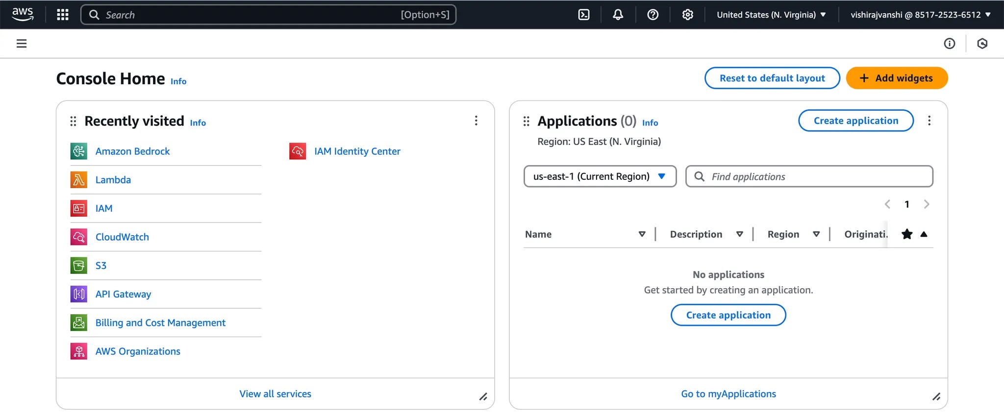This screenshot has width=1004, height=418.
Task: Open API Gateway link
Action: pyautogui.click(x=123, y=294)
